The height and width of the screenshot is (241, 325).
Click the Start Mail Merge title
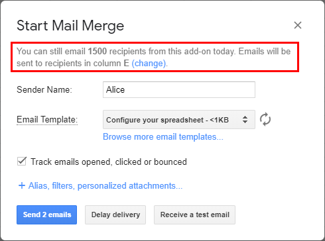pos(70,26)
